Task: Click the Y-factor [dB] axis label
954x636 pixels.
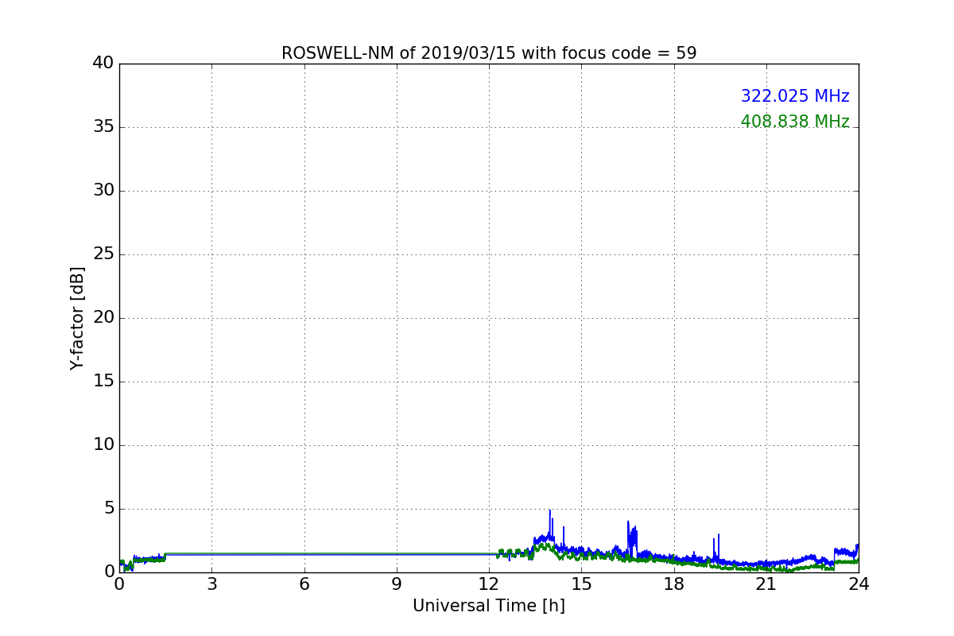Action: click(77, 318)
